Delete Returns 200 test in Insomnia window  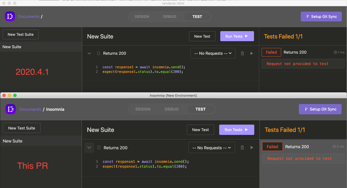coord(242,148)
